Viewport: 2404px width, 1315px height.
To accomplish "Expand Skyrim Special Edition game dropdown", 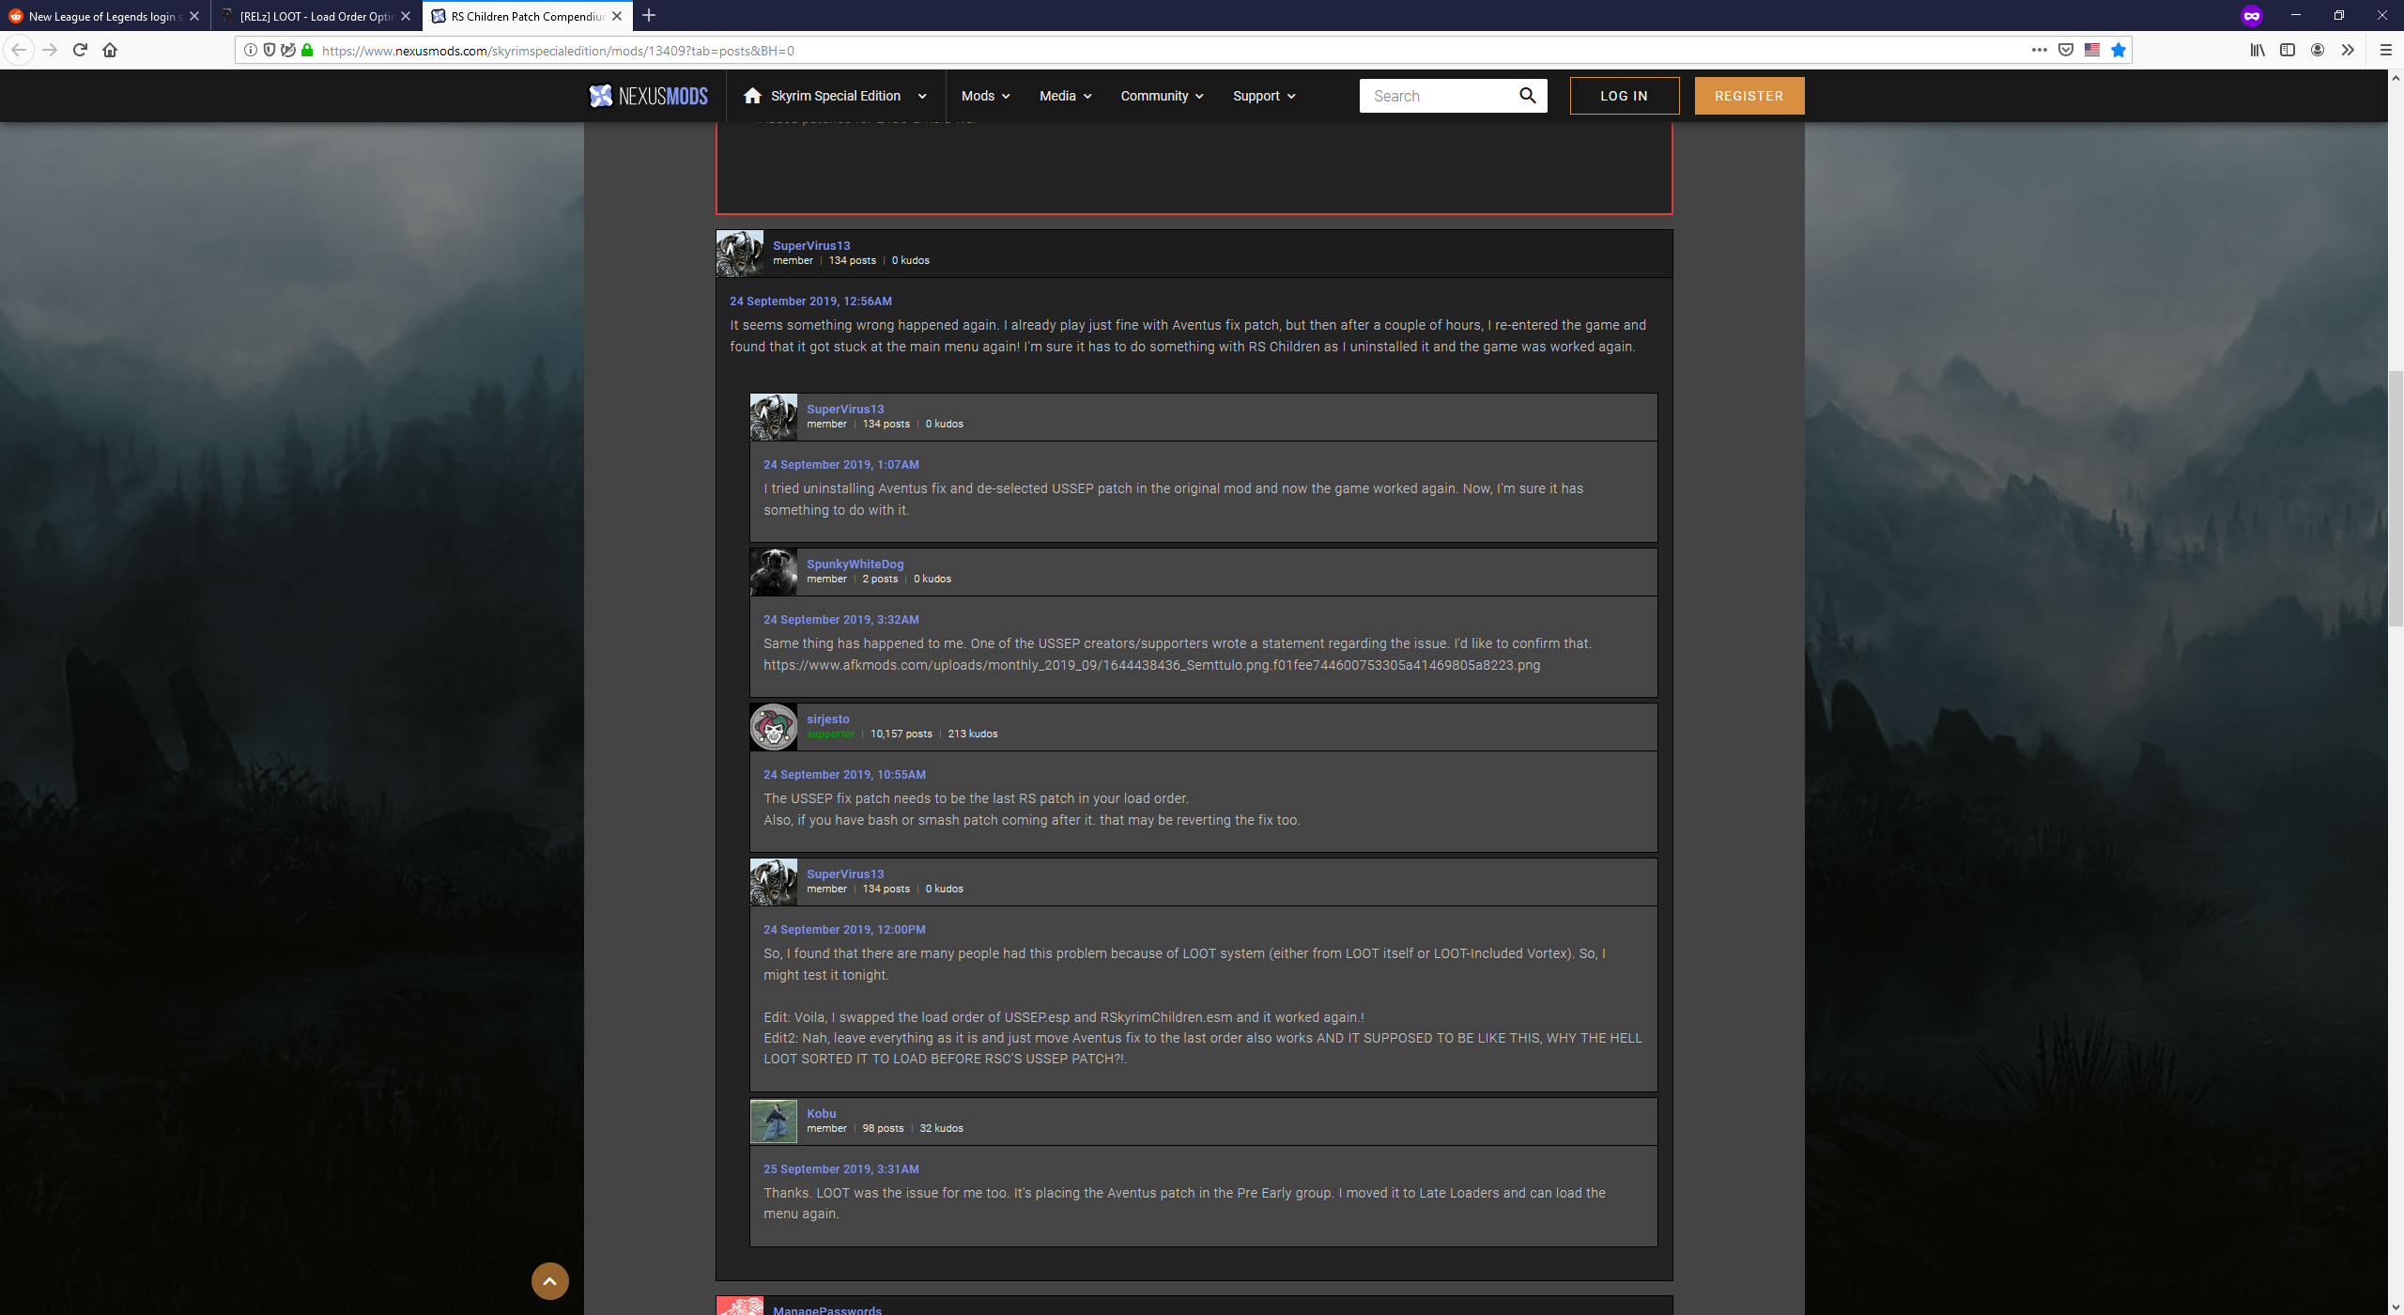I will pyautogui.click(x=922, y=96).
